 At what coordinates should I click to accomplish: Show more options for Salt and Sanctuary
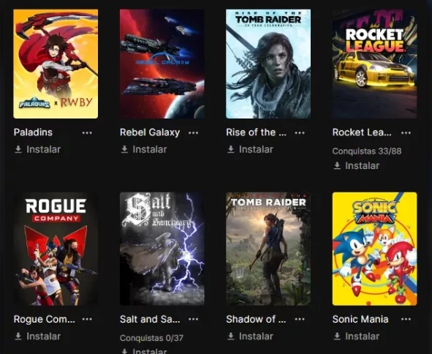(x=193, y=320)
